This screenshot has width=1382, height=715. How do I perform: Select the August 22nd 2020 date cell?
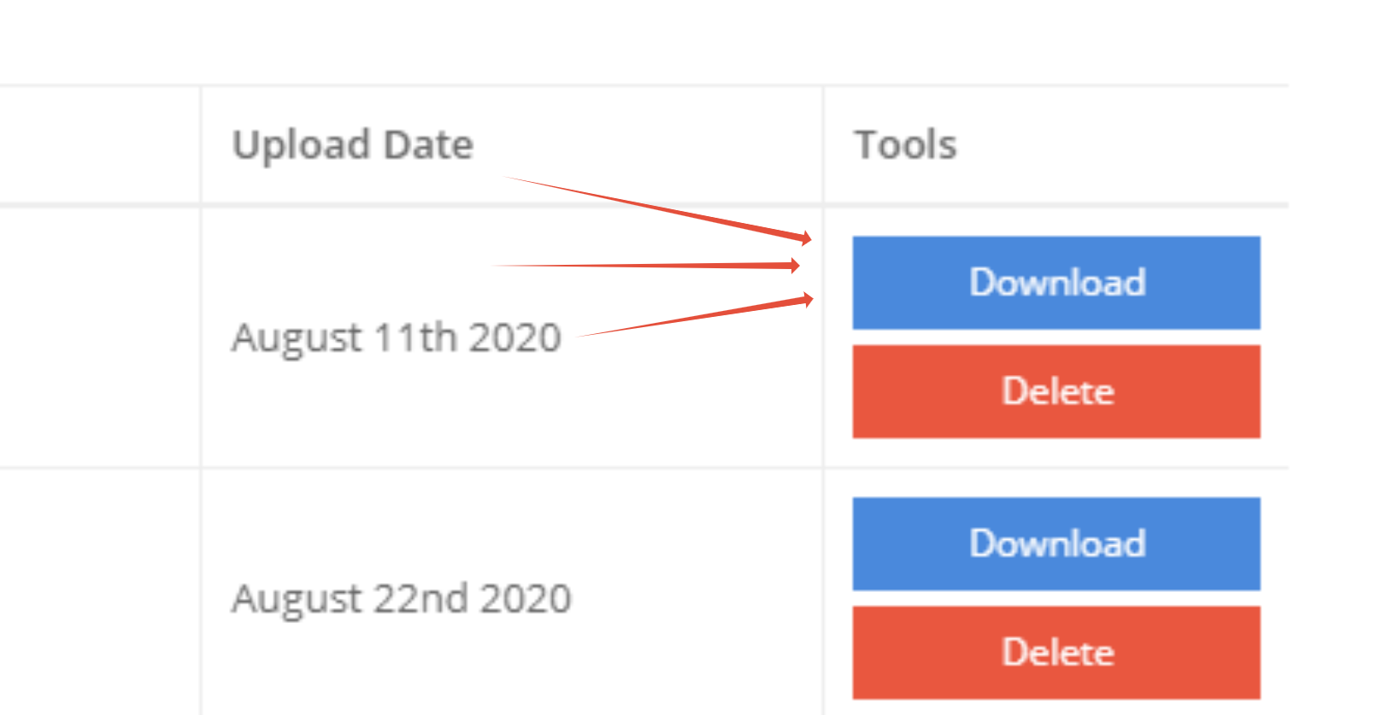[x=401, y=598]
